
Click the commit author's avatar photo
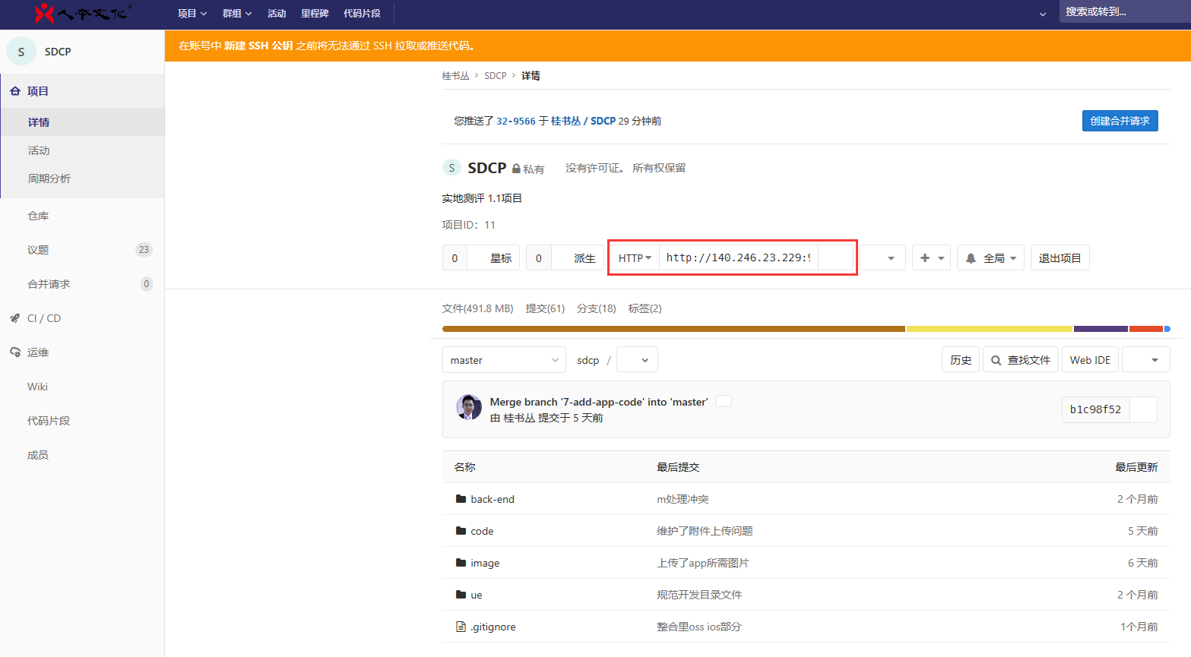[x=469, y=408]
